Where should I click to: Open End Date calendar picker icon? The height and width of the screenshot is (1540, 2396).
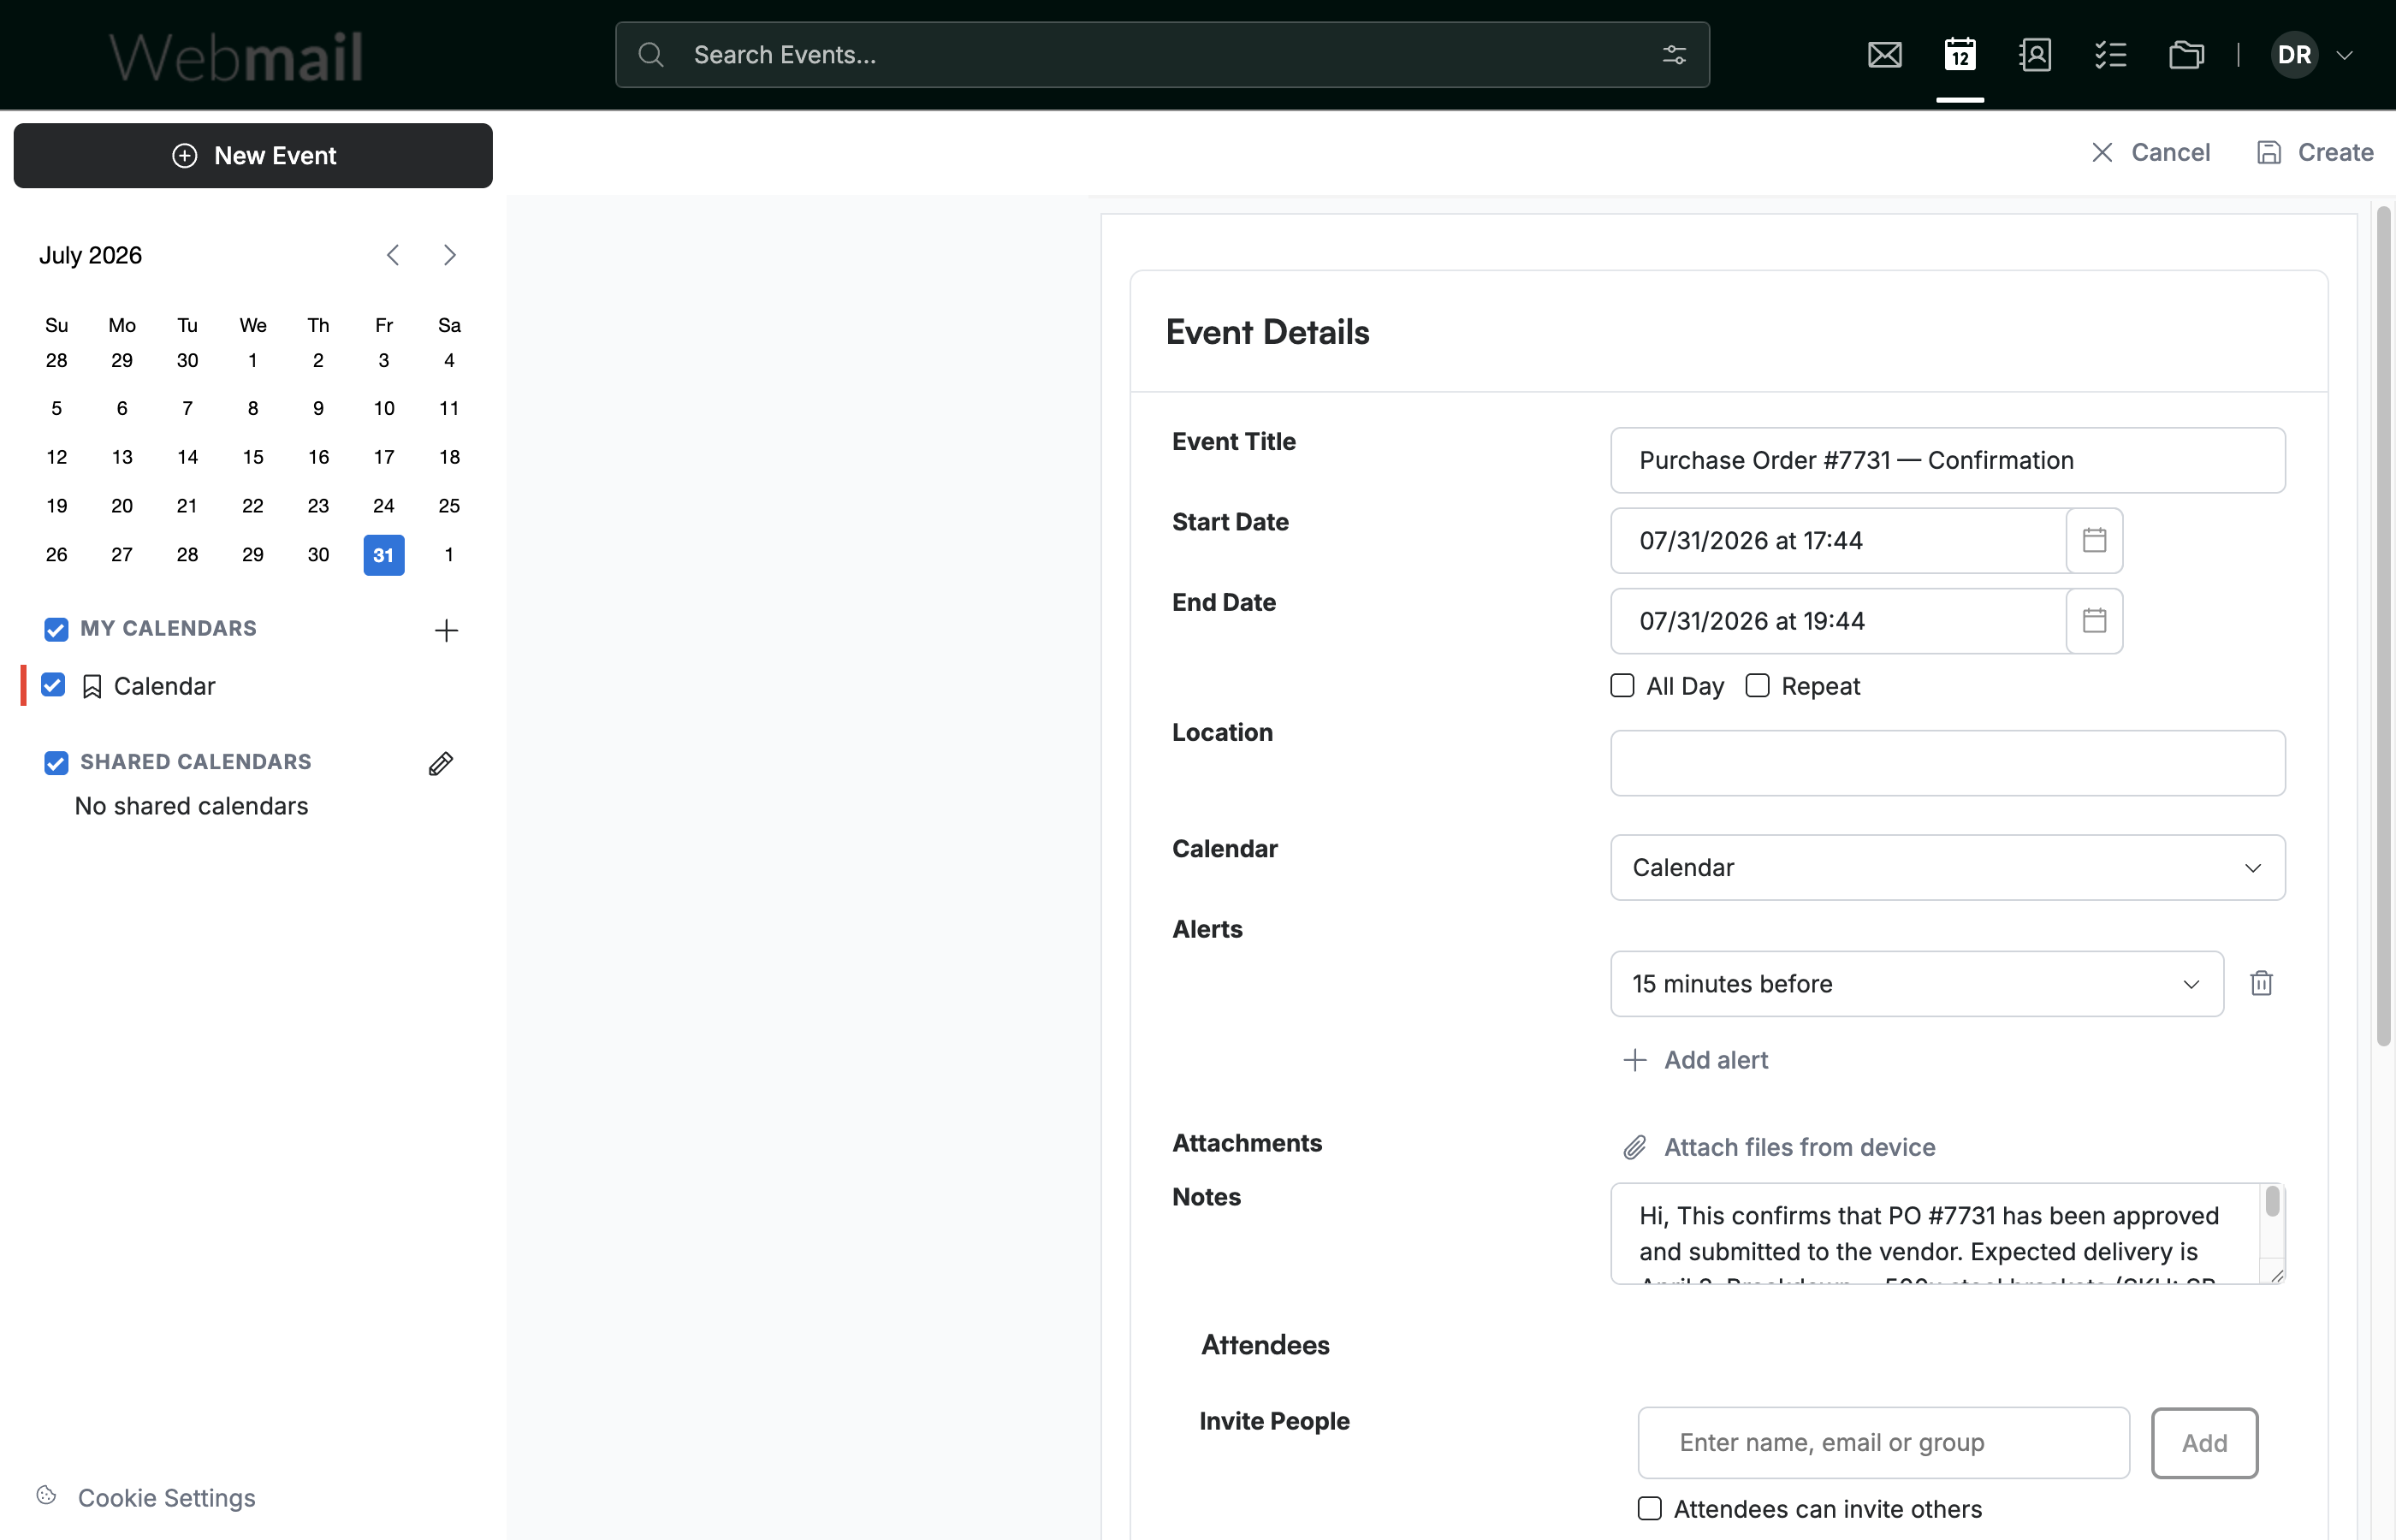(x=2094, y=621)
